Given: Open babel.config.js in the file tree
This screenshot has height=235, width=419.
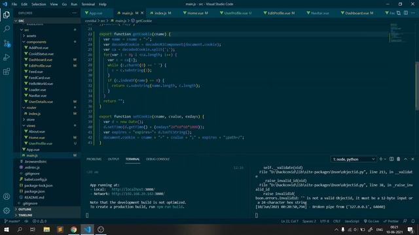Looking at the screenshot, I should [x=35, y=180].
